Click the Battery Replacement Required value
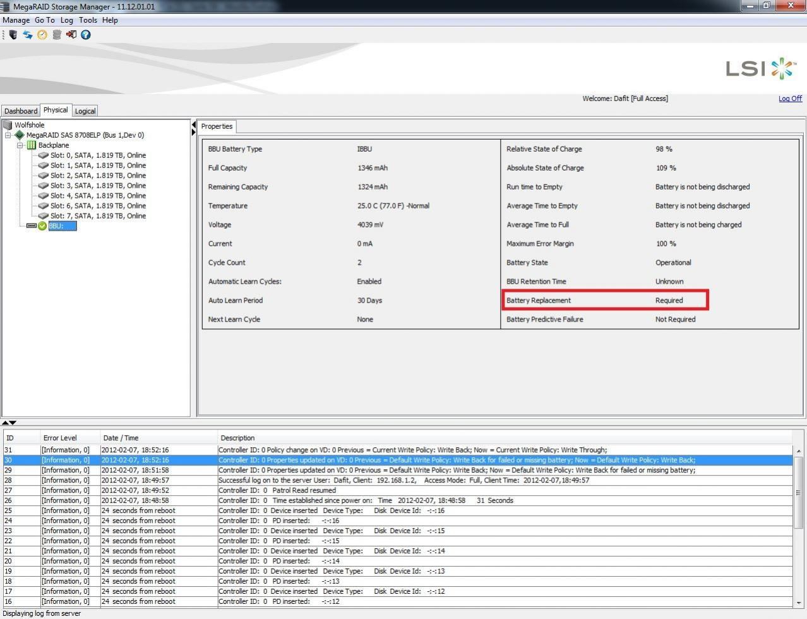This screenshot has width=807, height=619. tap(669, 301)
